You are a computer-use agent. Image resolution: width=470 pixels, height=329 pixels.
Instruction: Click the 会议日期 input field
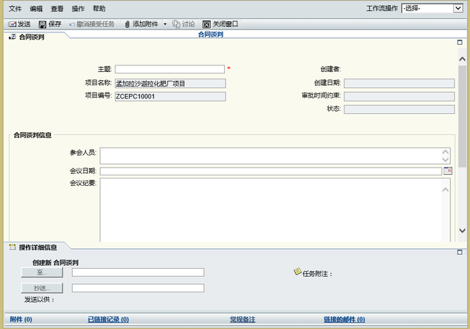coord(271,171)
